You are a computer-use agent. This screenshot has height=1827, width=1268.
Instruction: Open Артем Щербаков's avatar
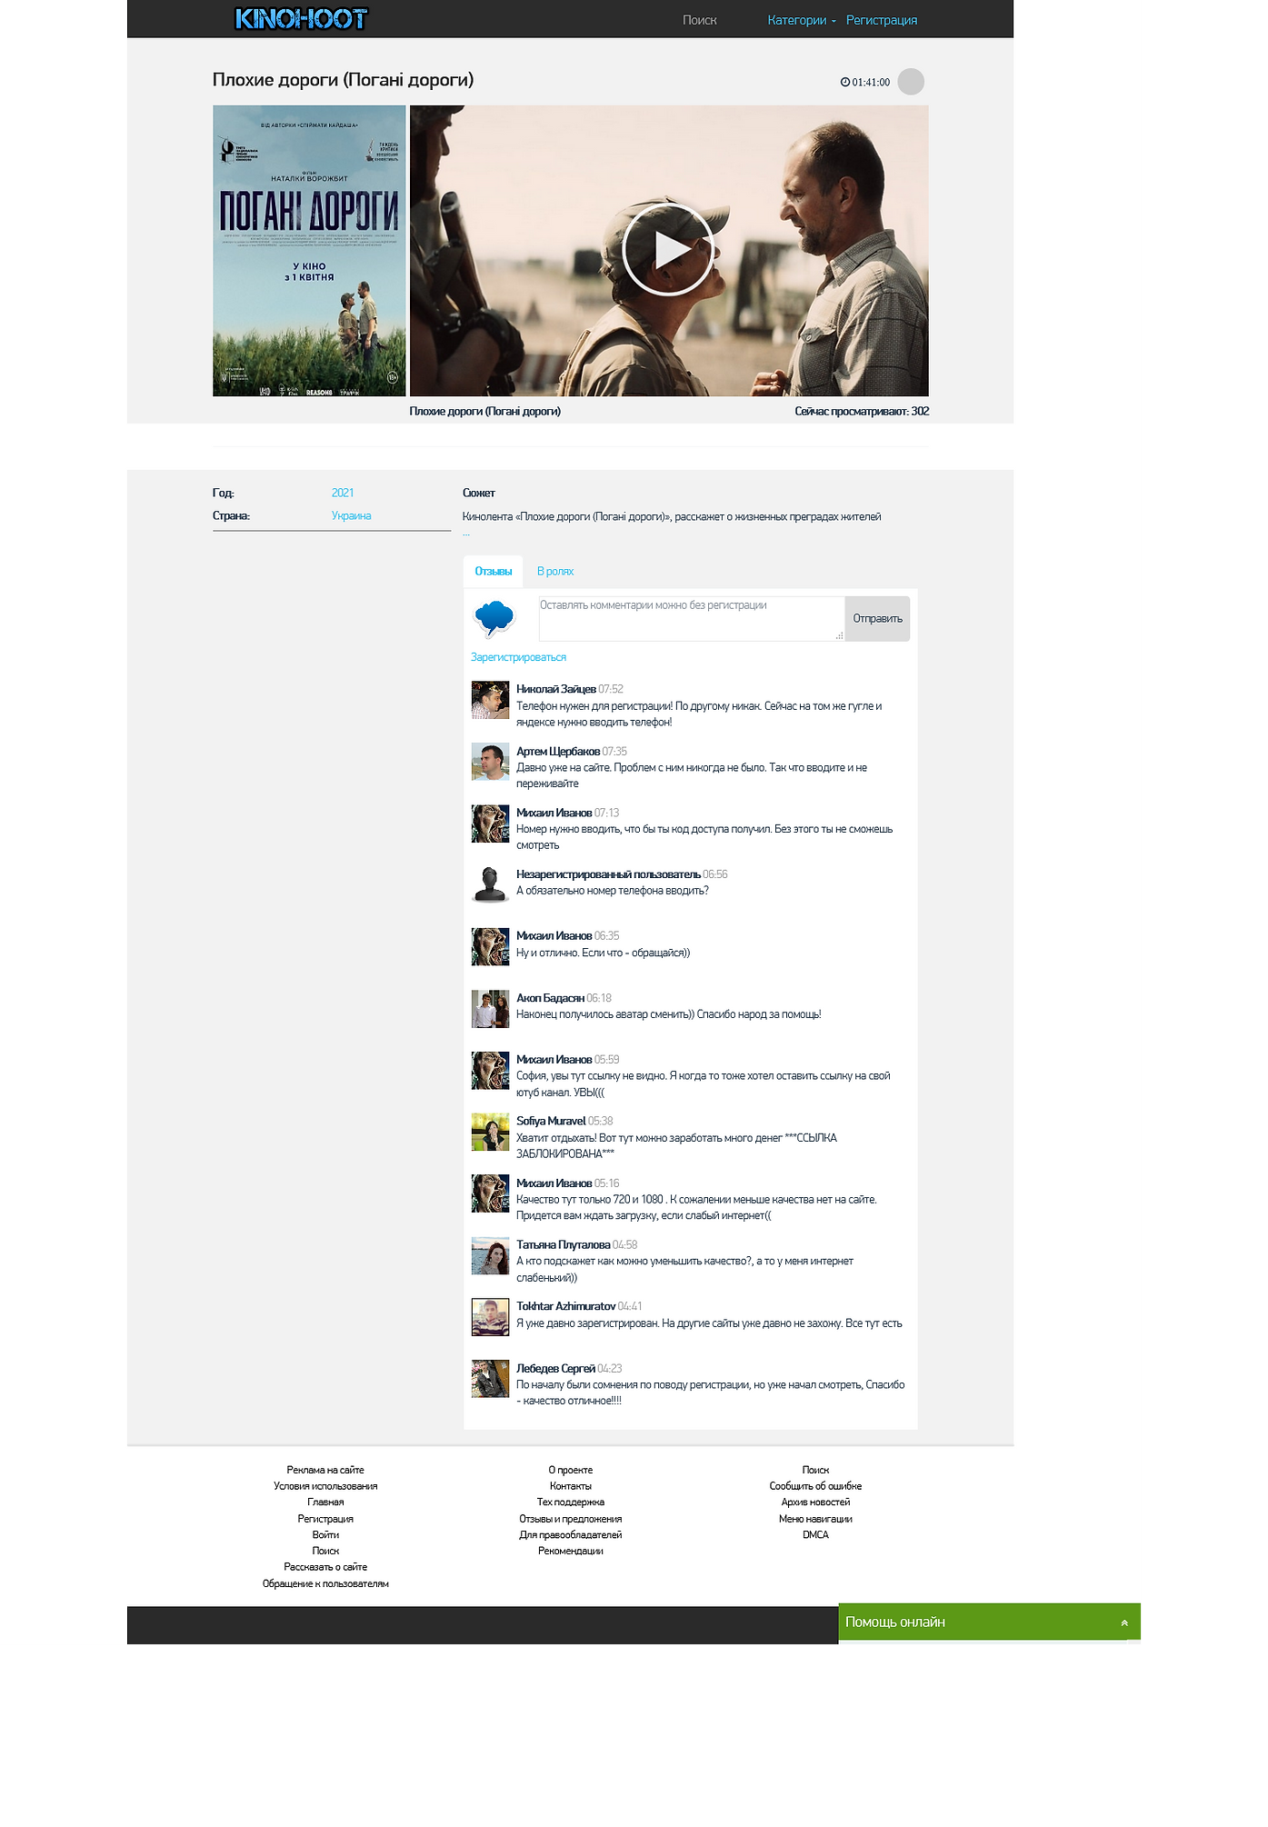pos(490,762)
